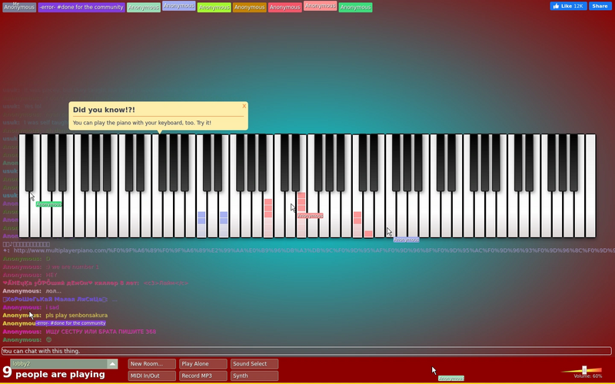615x384 pixels.
Task: Select the orange Anonymous user tag
Action: [x=249, y=7]
